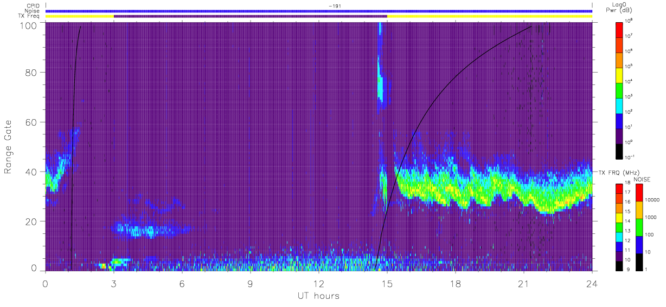The height and width of the screenshot is (307, 666).
Task: Click the orange segment of the NOISE colorbar
Action: pos(639,210)
